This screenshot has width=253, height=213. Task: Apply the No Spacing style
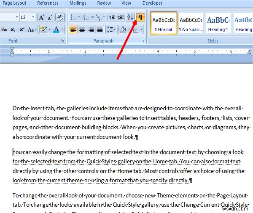191,23
